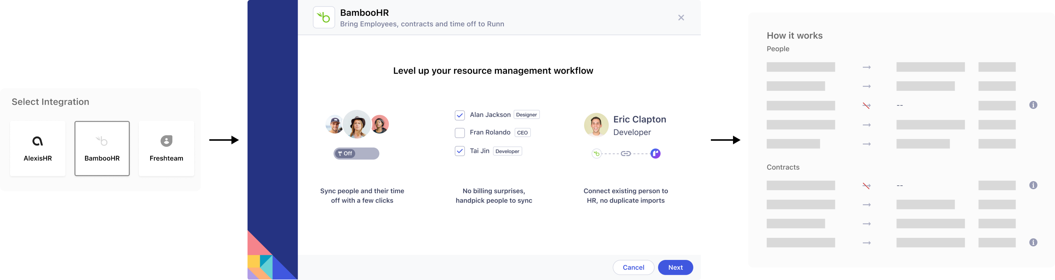Click the Next button
The image size is (1055, 280).
tap(675, 267)
